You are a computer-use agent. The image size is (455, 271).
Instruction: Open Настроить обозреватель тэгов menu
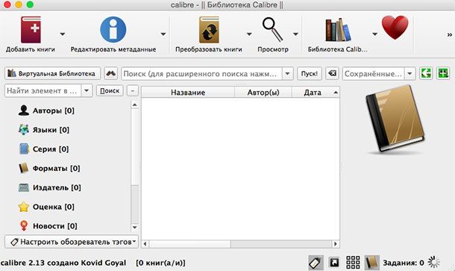pyautogui.click(x=72, y=242)
